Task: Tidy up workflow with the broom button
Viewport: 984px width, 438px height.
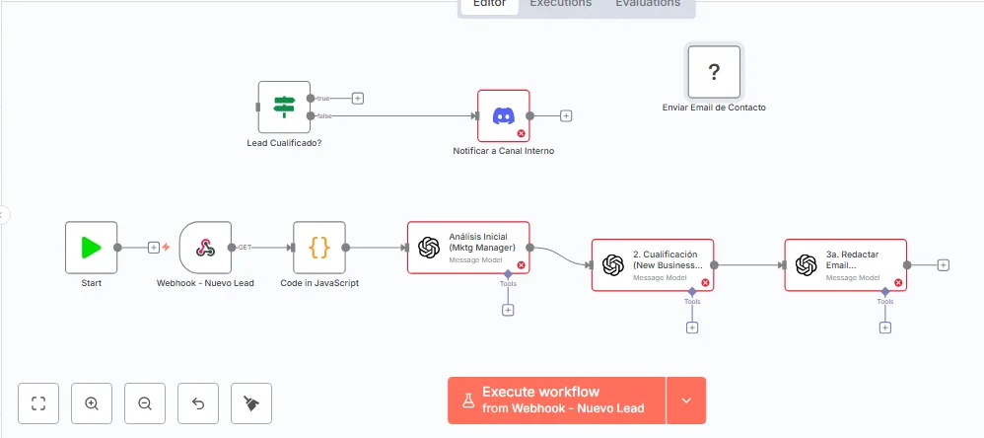Action: click(251, 402)
